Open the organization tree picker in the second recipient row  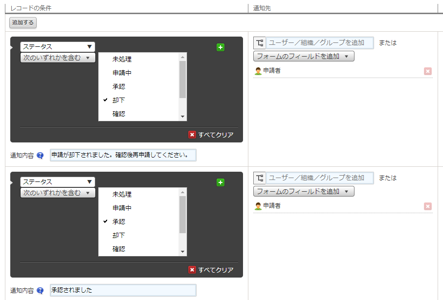[259, 178]
